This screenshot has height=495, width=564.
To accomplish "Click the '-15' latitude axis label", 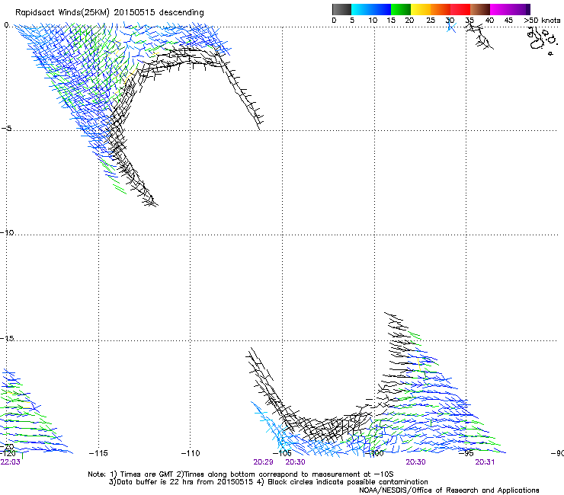I will point(7,338).
